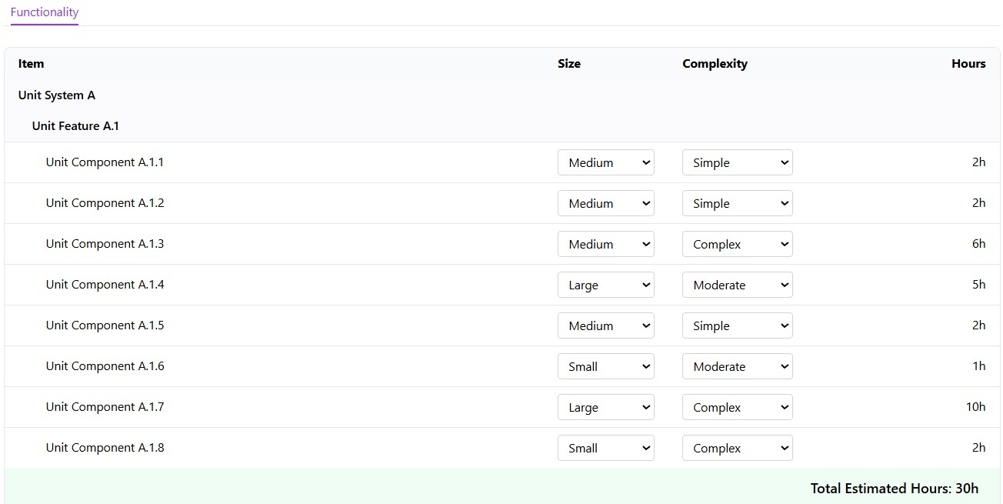The height and width of the screenshot is (504, 1003).
Task: Switch to the Functionality tab
Action: [x=45, y=12]
